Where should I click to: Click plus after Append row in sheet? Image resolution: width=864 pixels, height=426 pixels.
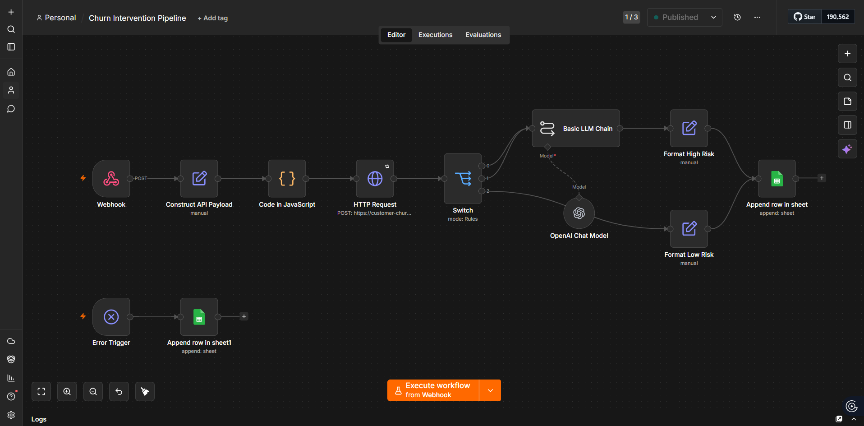click(x=822, y=178)
